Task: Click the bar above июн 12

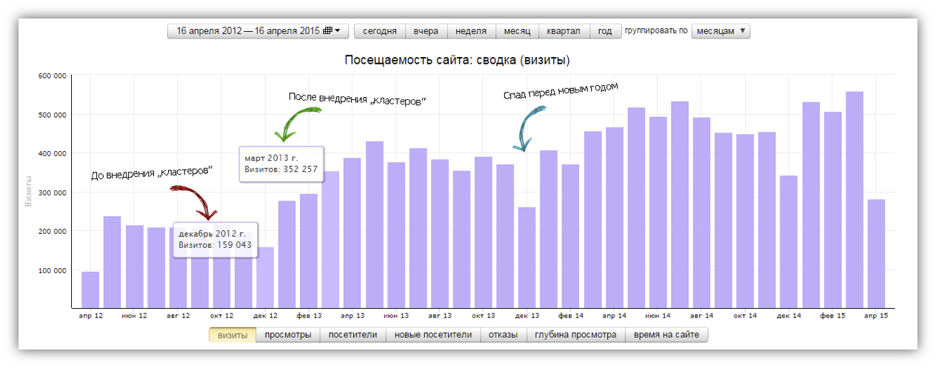Action: pos(134,267)
